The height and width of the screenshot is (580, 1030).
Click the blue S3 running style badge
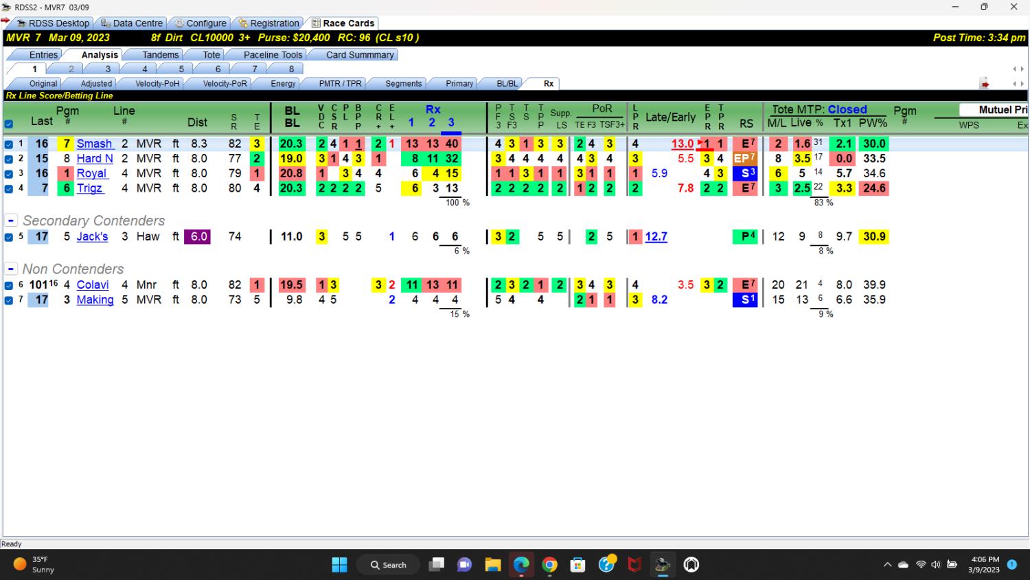pyautogui.click(x=745, y=173)
